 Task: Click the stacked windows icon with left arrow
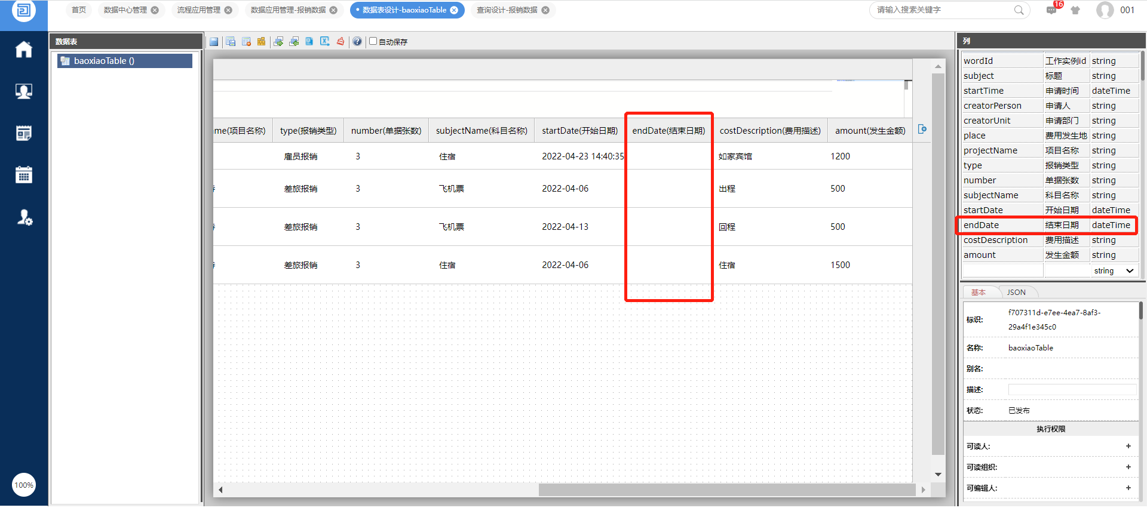click(x=294, y=42)
